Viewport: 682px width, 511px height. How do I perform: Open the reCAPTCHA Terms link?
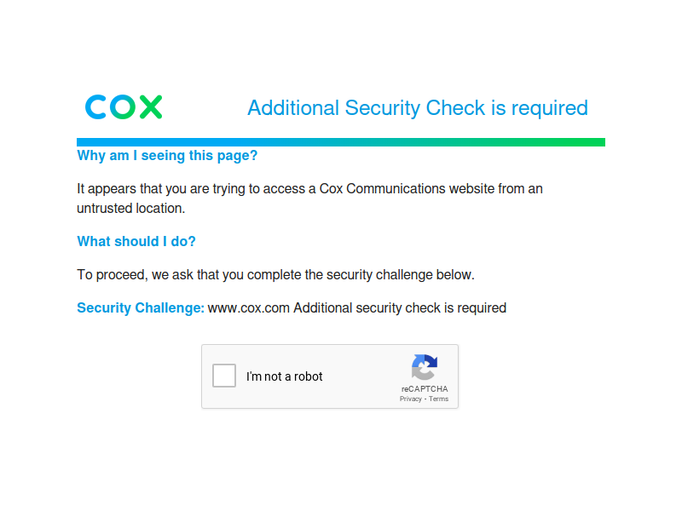(x=438, y=399)
